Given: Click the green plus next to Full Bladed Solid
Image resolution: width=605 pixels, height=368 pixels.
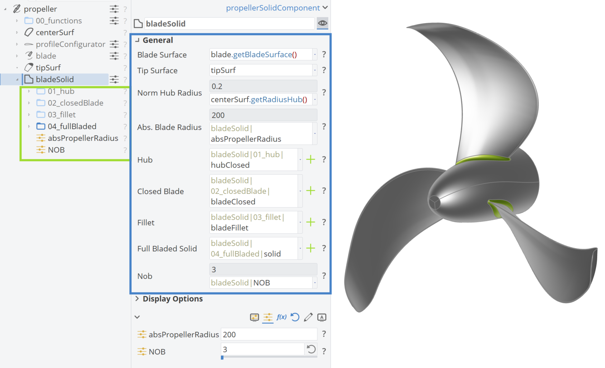Looking at the screenshot, I should coord(310,248).
